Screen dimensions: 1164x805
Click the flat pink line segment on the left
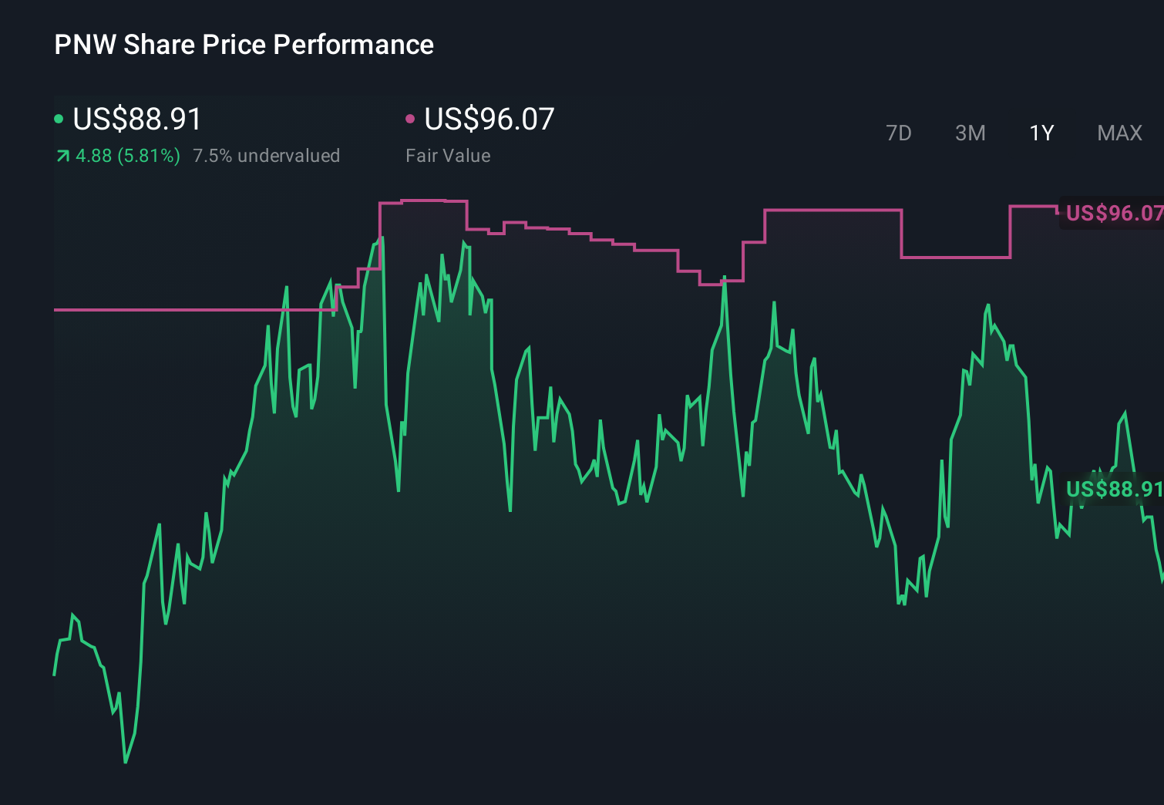pyautogui.click(x=177, y=309)
